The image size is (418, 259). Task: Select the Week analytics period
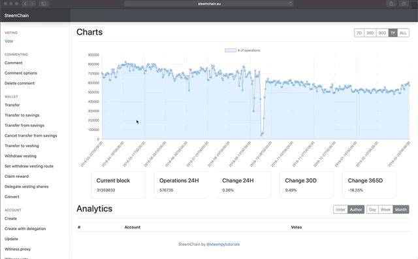(385, 209)
